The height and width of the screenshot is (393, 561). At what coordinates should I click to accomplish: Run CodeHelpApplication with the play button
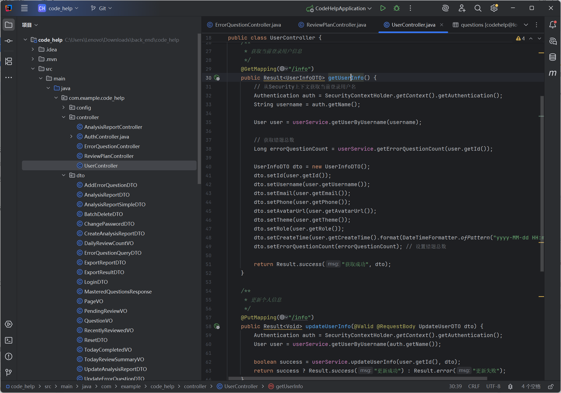tap(383, 8)
